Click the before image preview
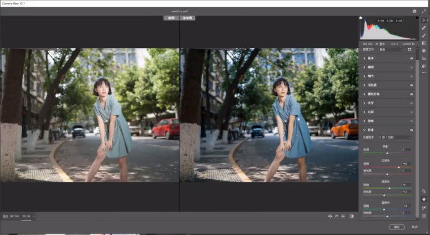The width and height of the screenshot is (430, 235). click(x=89, y=115)
